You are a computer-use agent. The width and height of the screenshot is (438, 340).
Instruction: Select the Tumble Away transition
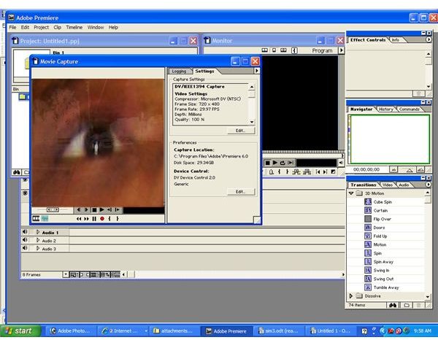(386, 287)
